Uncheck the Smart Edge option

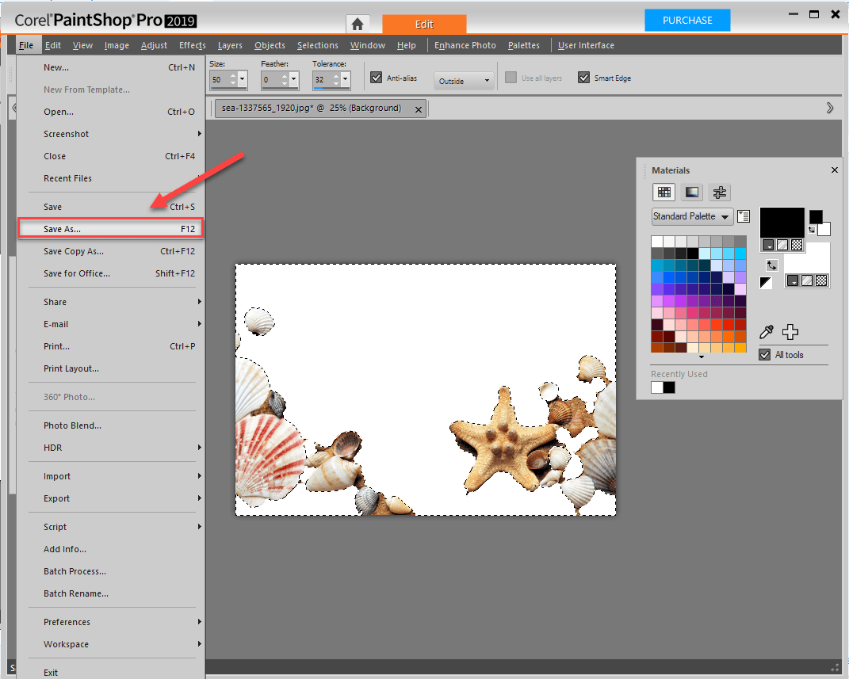pos(584,77)
